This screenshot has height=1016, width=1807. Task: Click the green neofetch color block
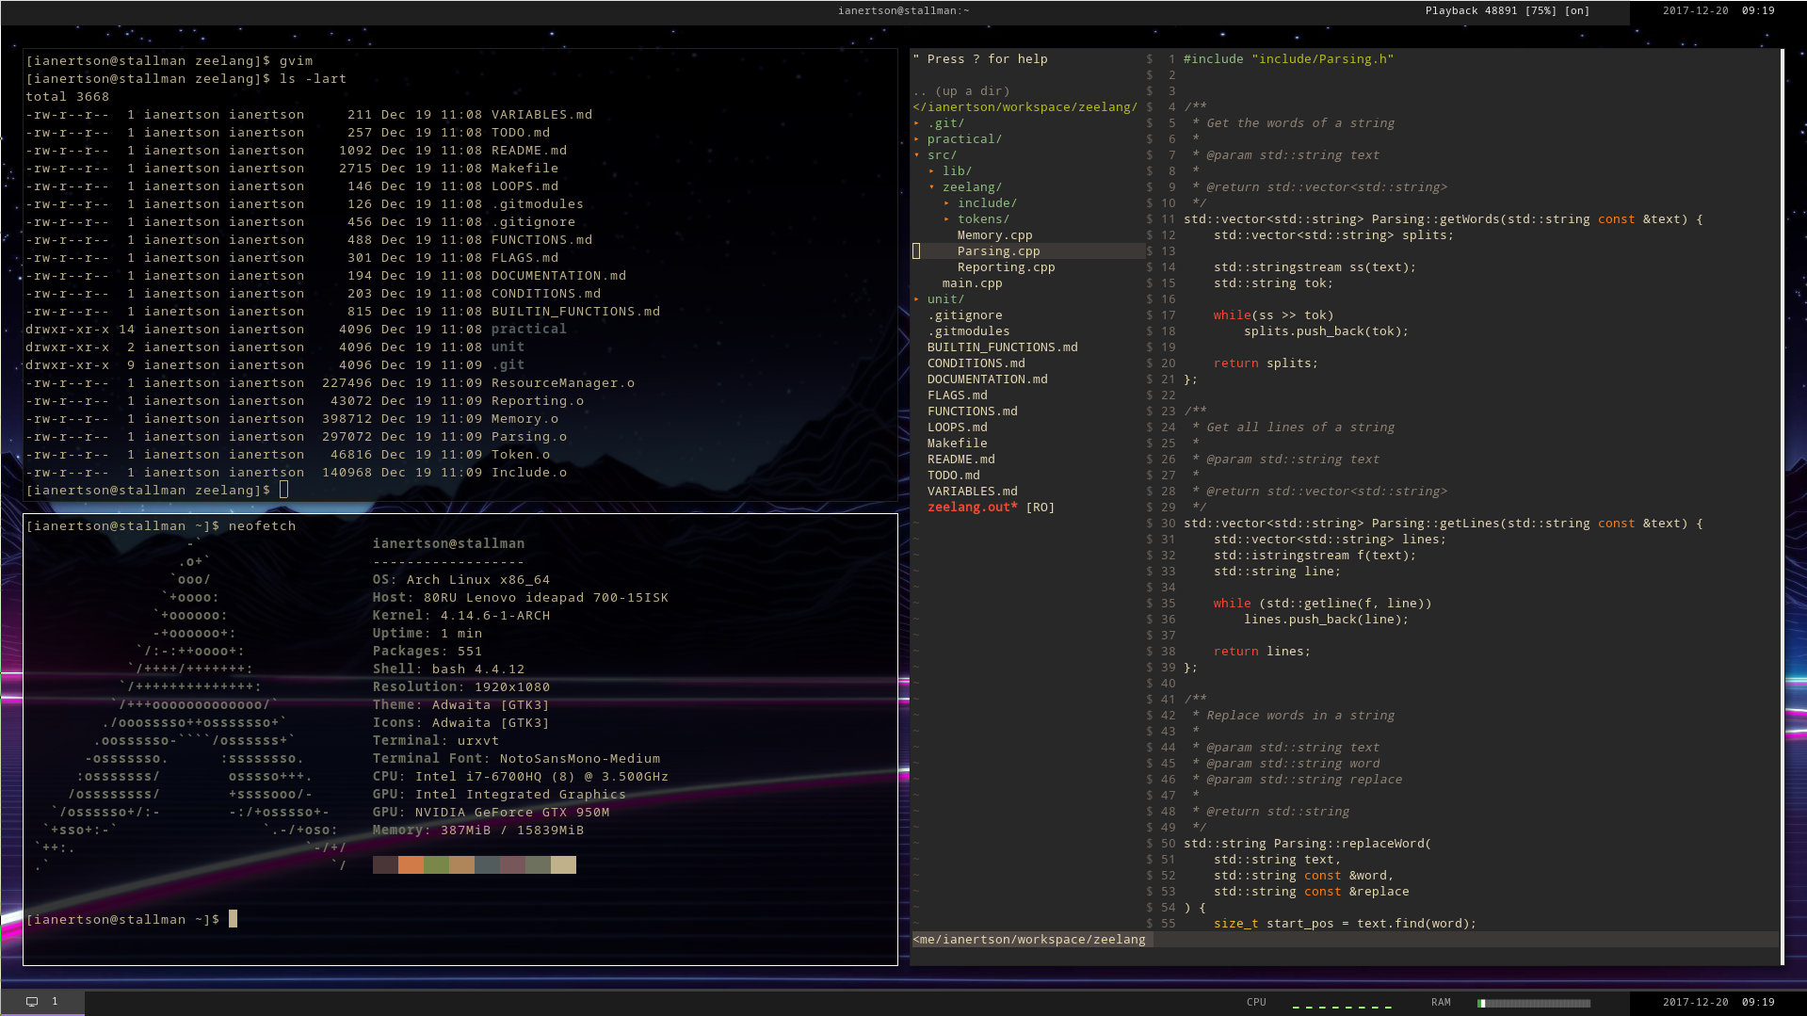point(436,865)
